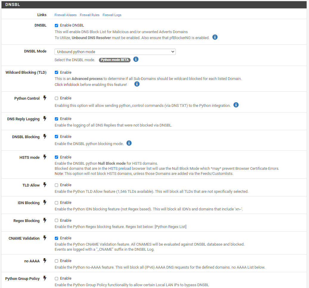Open the DNSBL Mode dropdown
Screen dimensions: 309x288
[115, 52]
